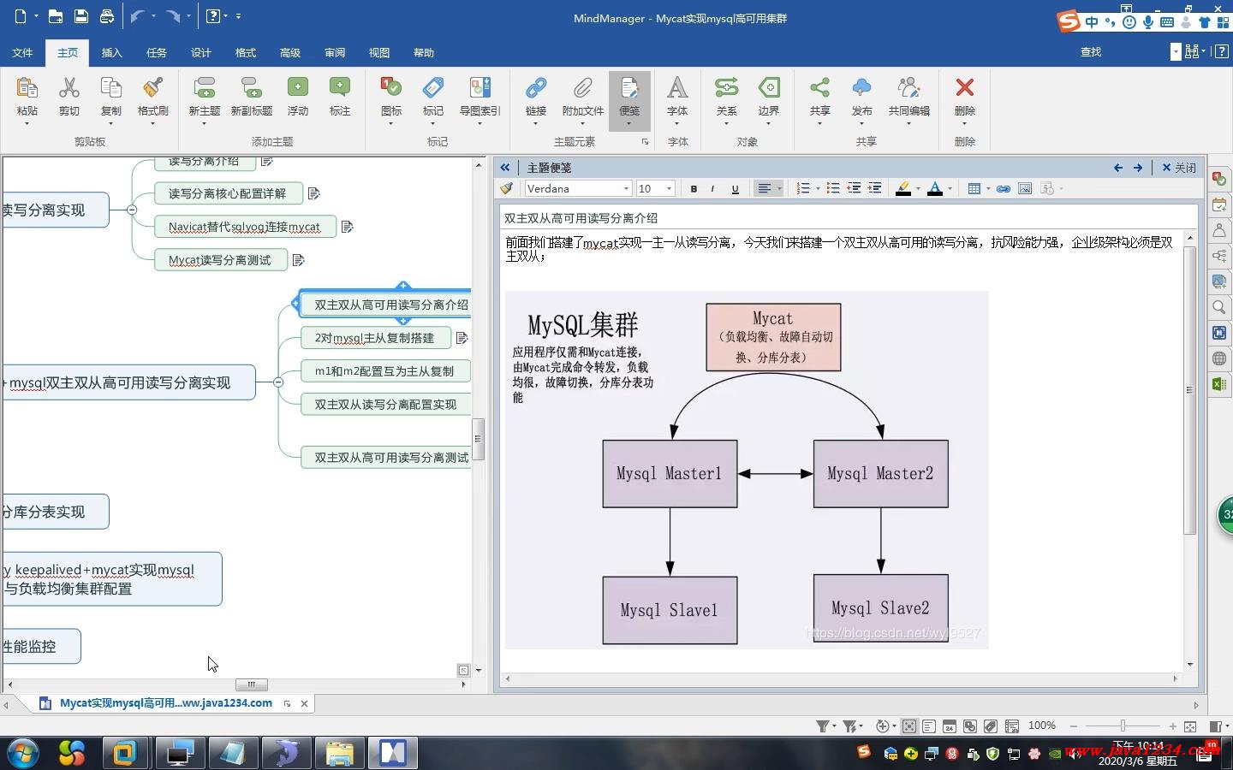Open the highlight color dropdown arrow

918,189
